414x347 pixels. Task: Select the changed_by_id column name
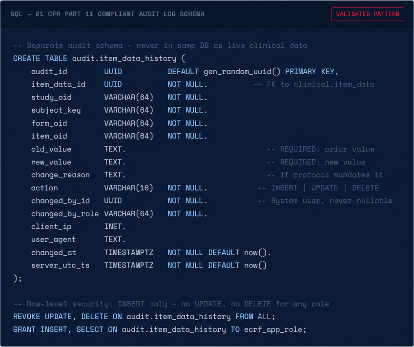61,201
